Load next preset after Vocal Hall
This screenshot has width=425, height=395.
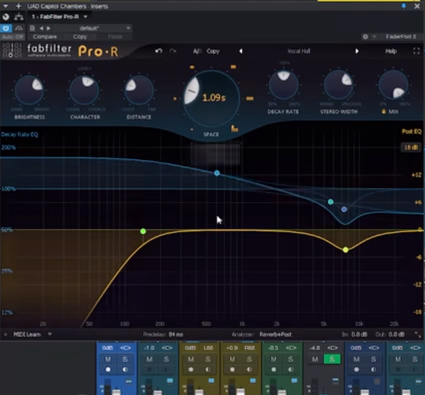pos(356,51)
